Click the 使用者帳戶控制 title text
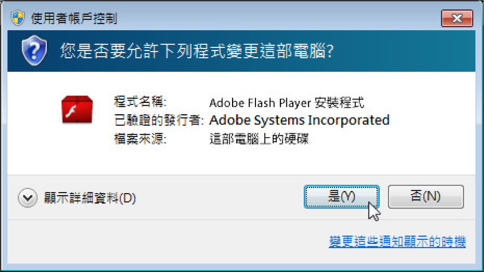 click(x=74, y=18)
